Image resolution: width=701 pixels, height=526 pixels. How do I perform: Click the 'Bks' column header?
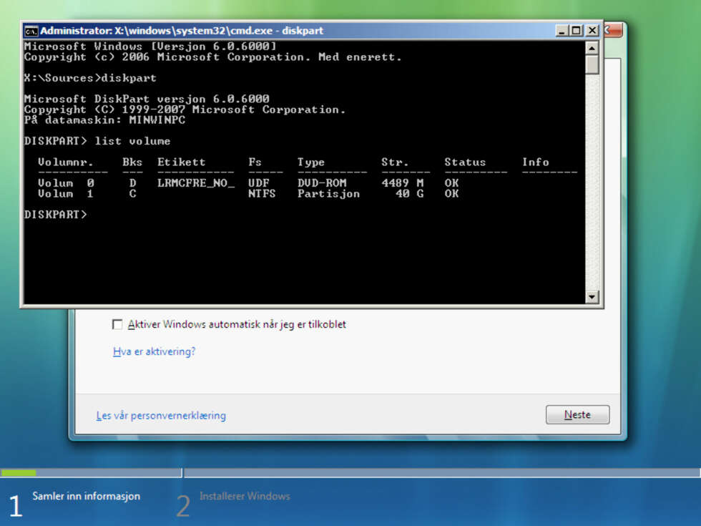click(x=132, y=162)
